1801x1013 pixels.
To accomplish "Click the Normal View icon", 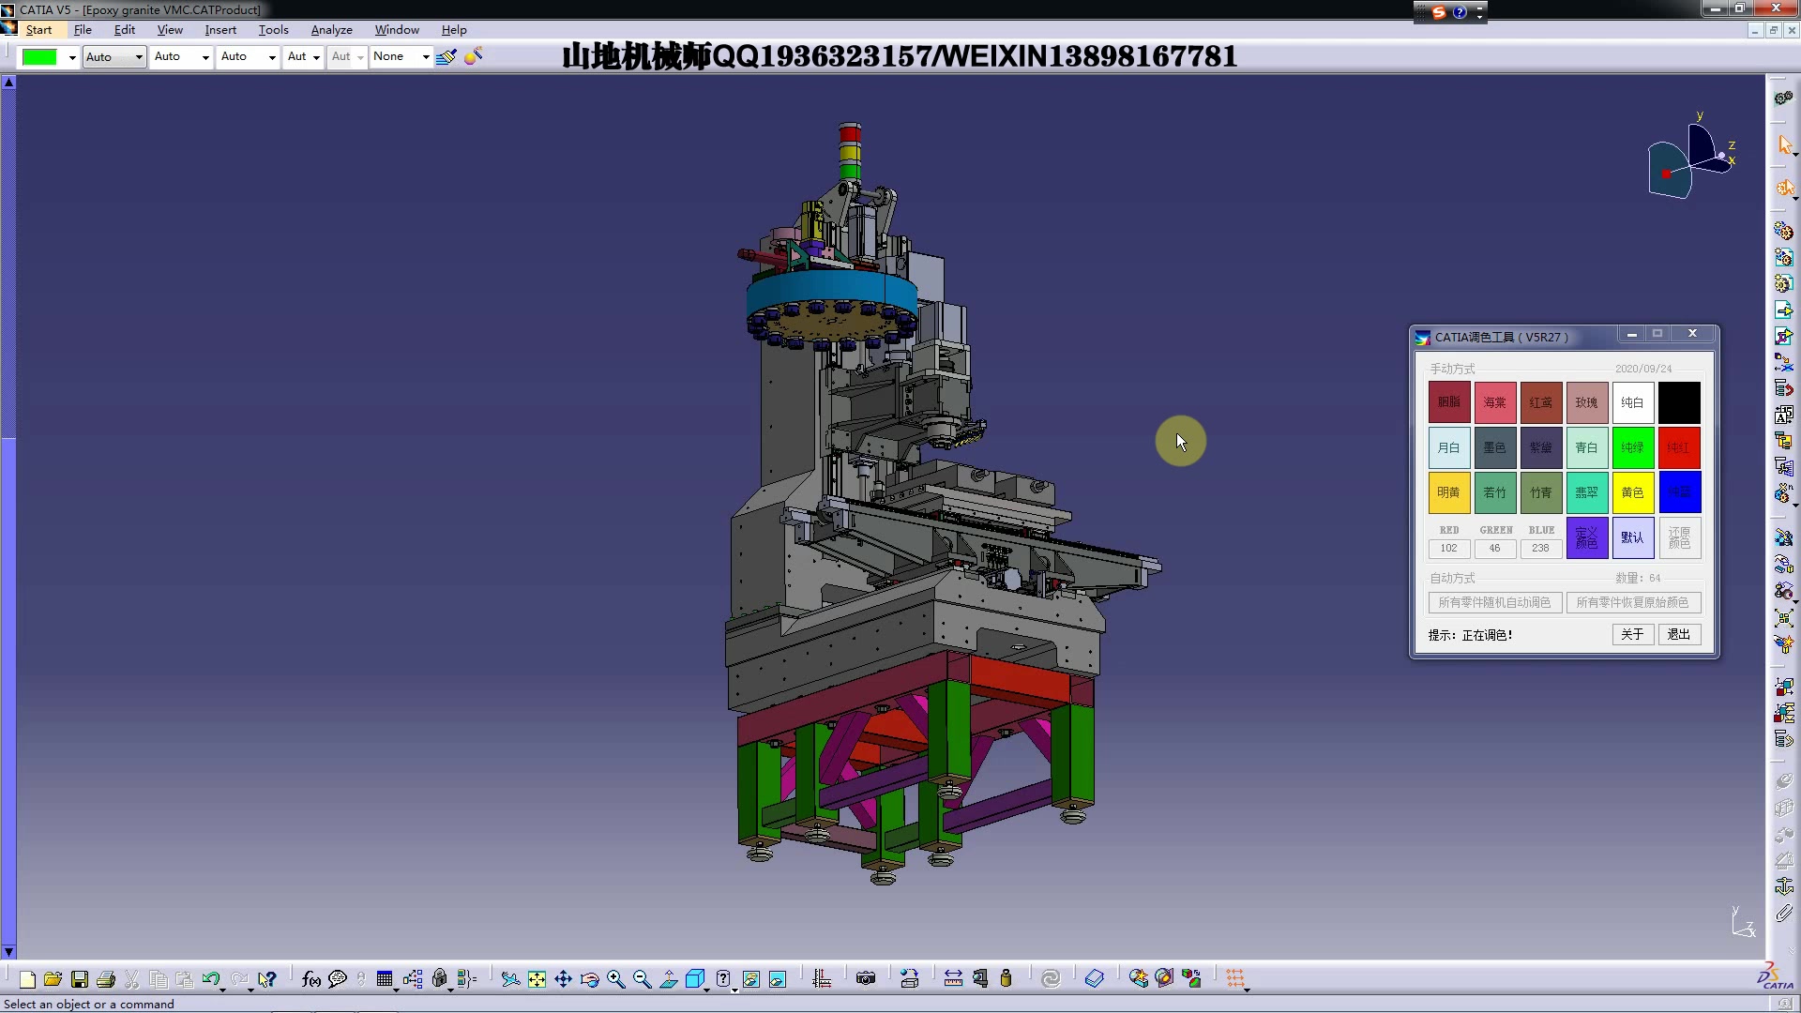I will click(x=669, y=979).
